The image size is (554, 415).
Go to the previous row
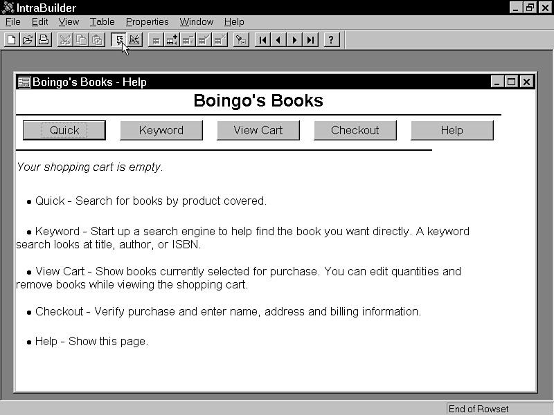(x=279, y=39)
